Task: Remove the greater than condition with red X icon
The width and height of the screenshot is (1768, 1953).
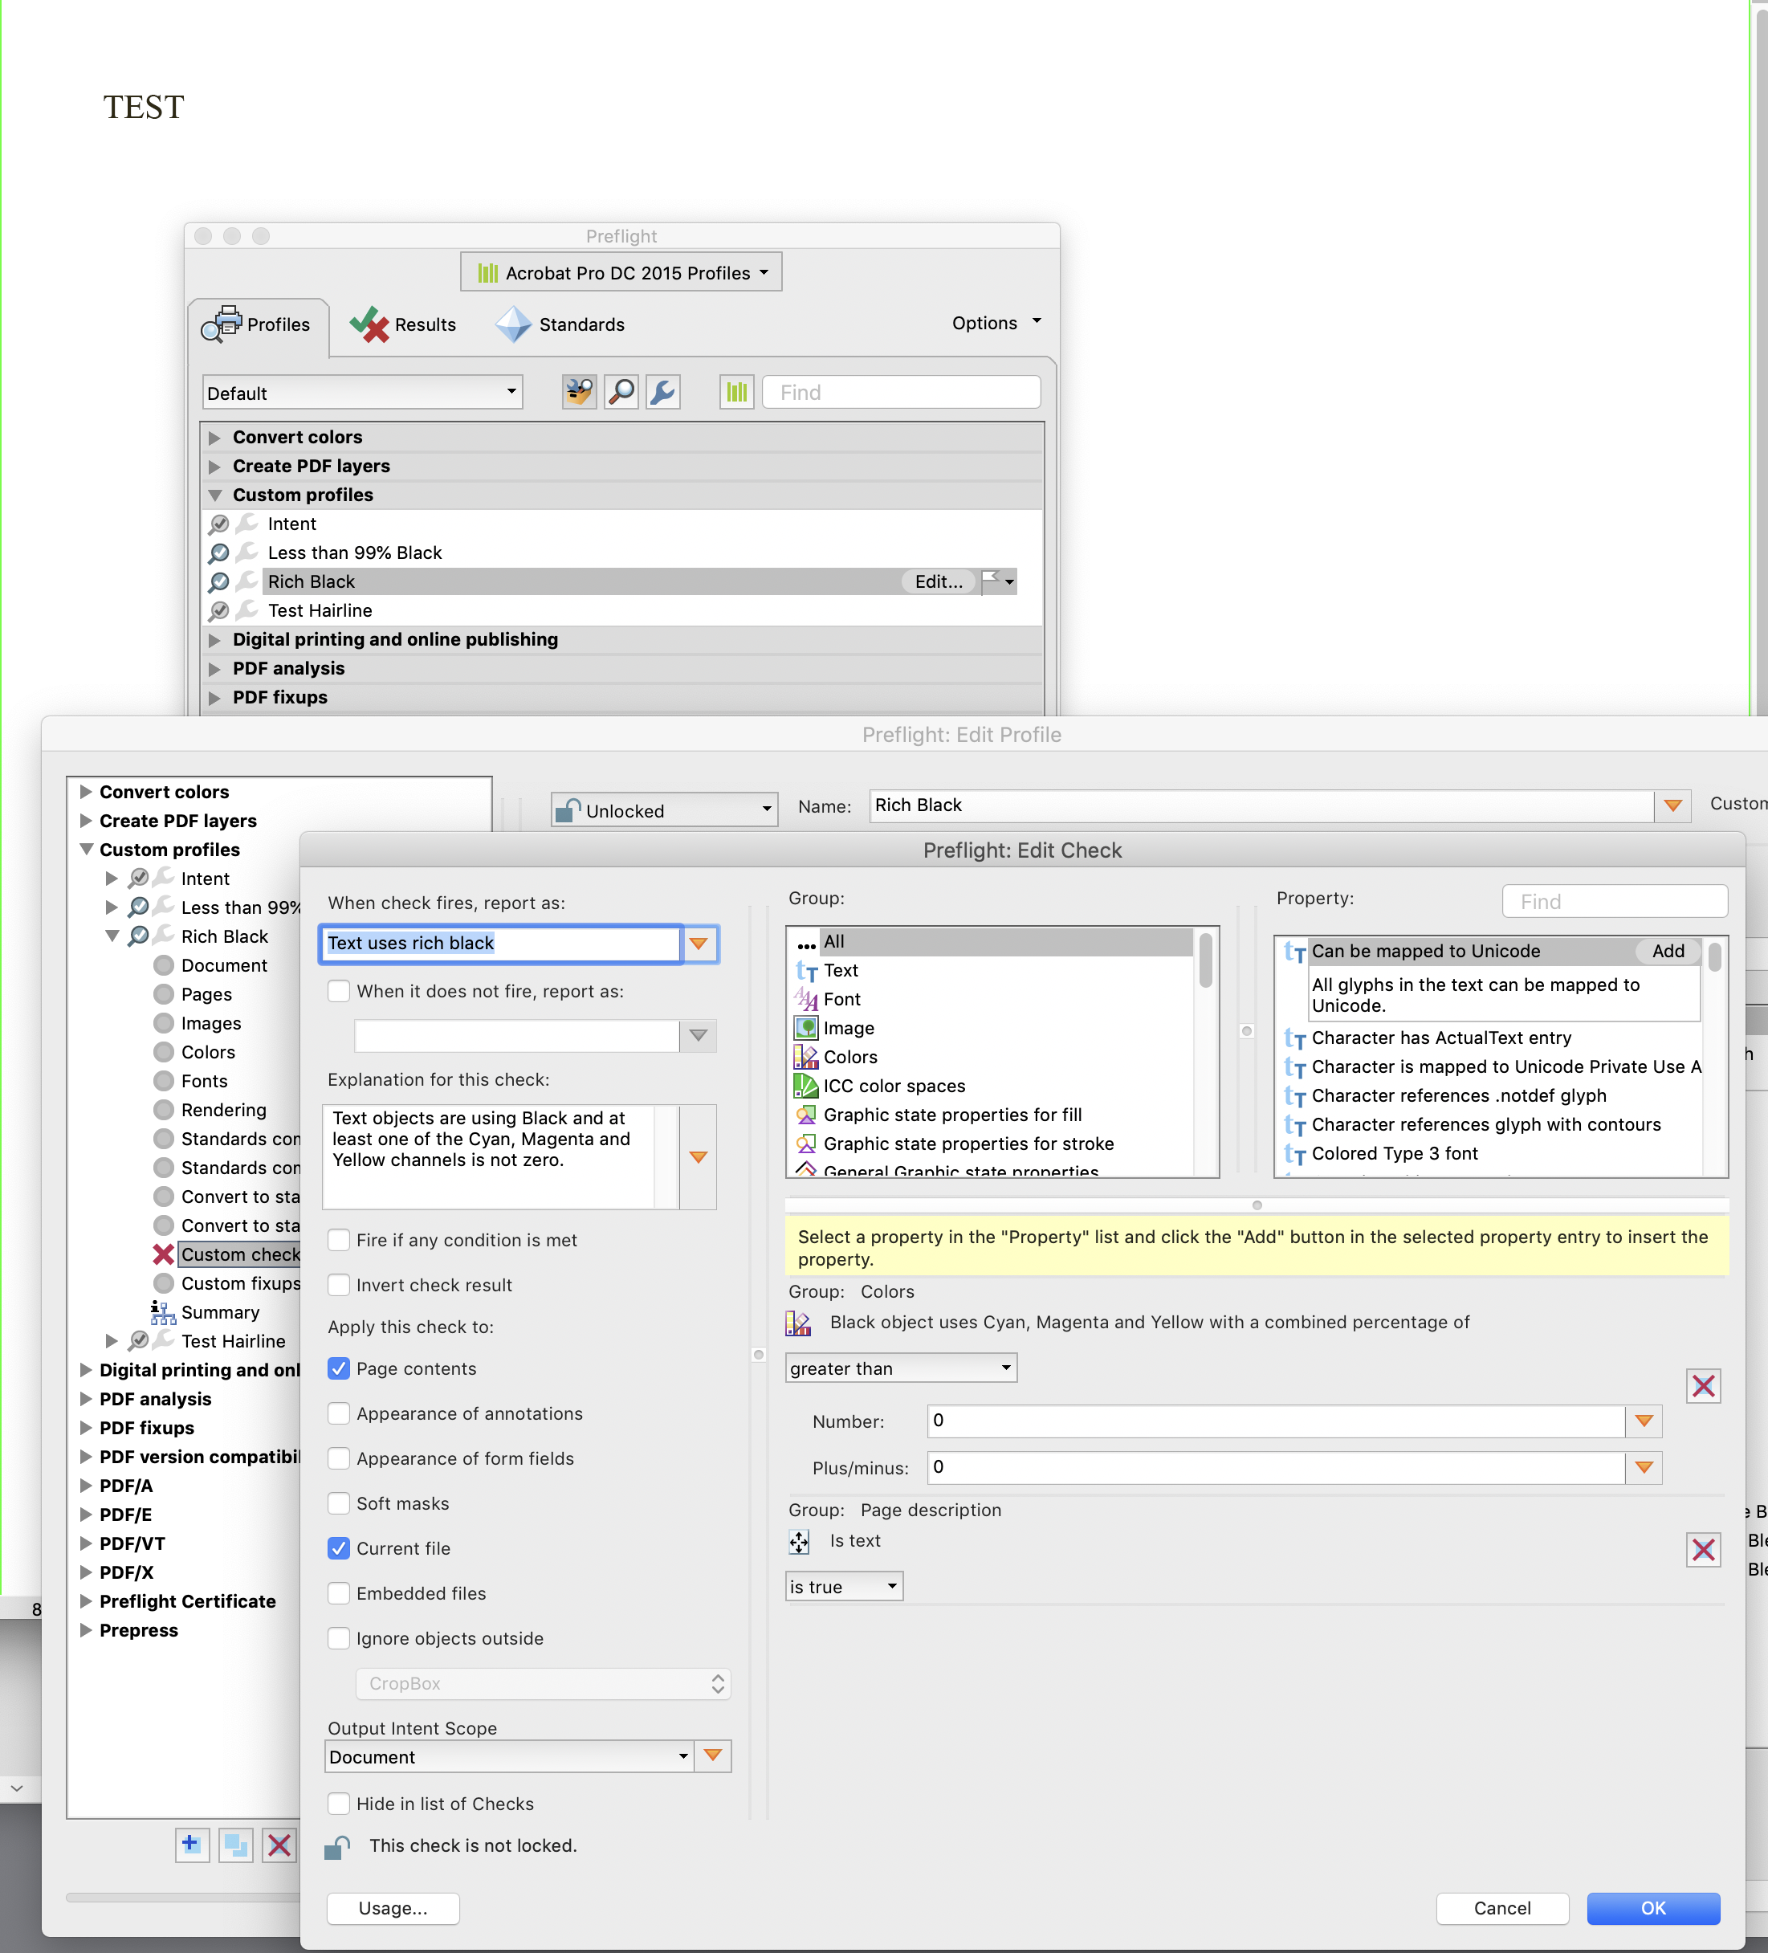Action: [1703, 1386]
